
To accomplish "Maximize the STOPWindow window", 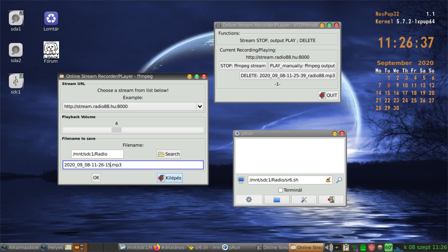I will 329,25.
